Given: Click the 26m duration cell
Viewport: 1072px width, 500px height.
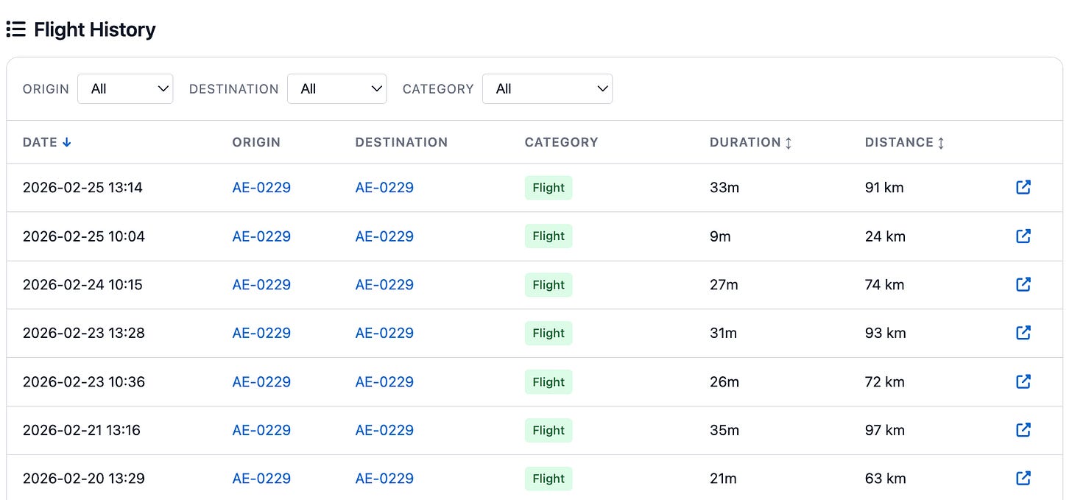Looking at the screenshot, I should [724, 381].
